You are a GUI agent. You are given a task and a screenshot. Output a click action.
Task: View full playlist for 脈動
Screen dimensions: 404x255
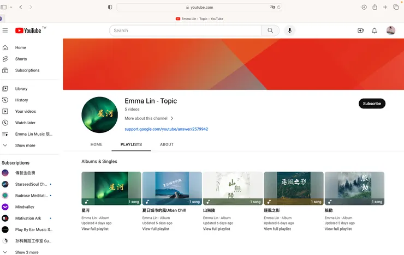338,229
